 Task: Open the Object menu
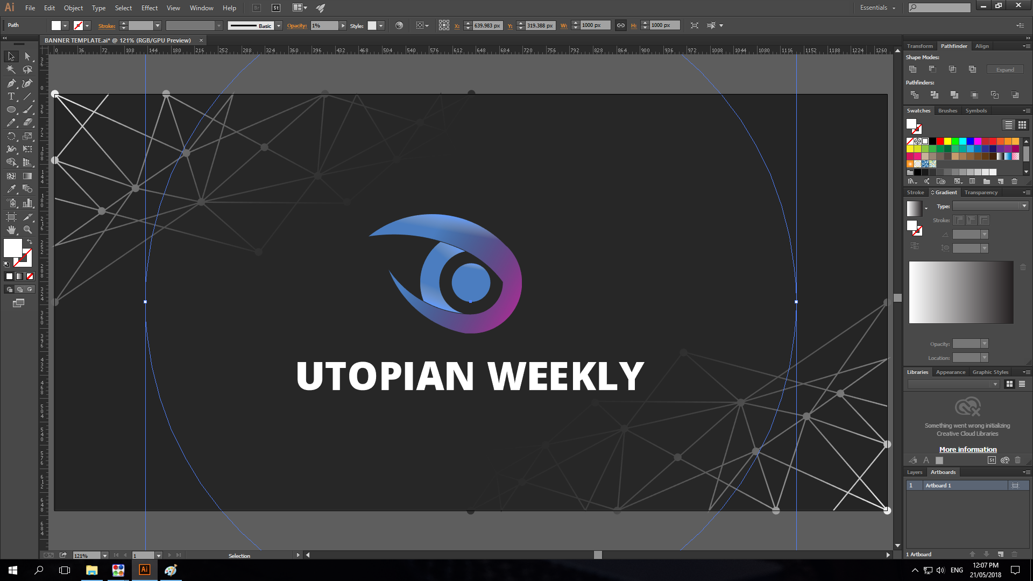73,8
